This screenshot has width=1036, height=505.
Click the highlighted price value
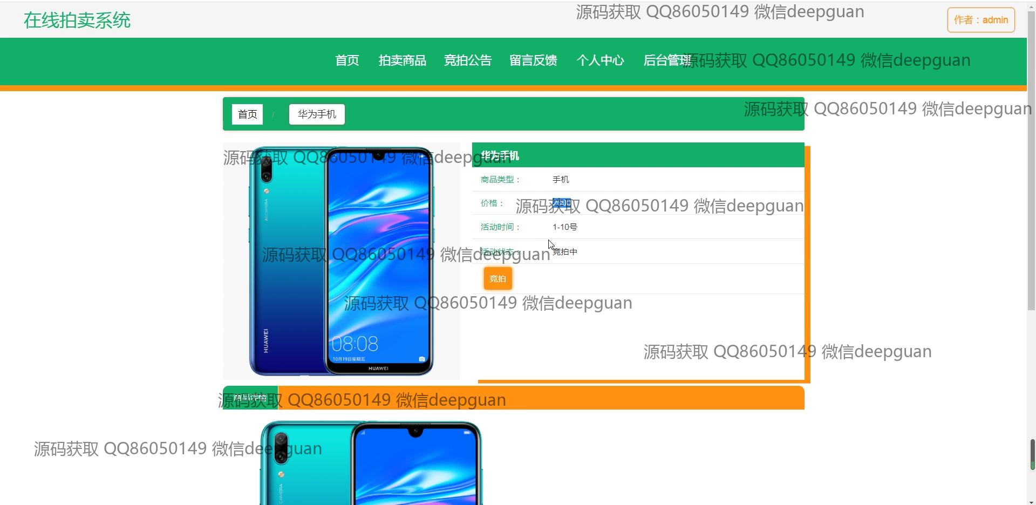pyautogui.click(x=562, y=203)
